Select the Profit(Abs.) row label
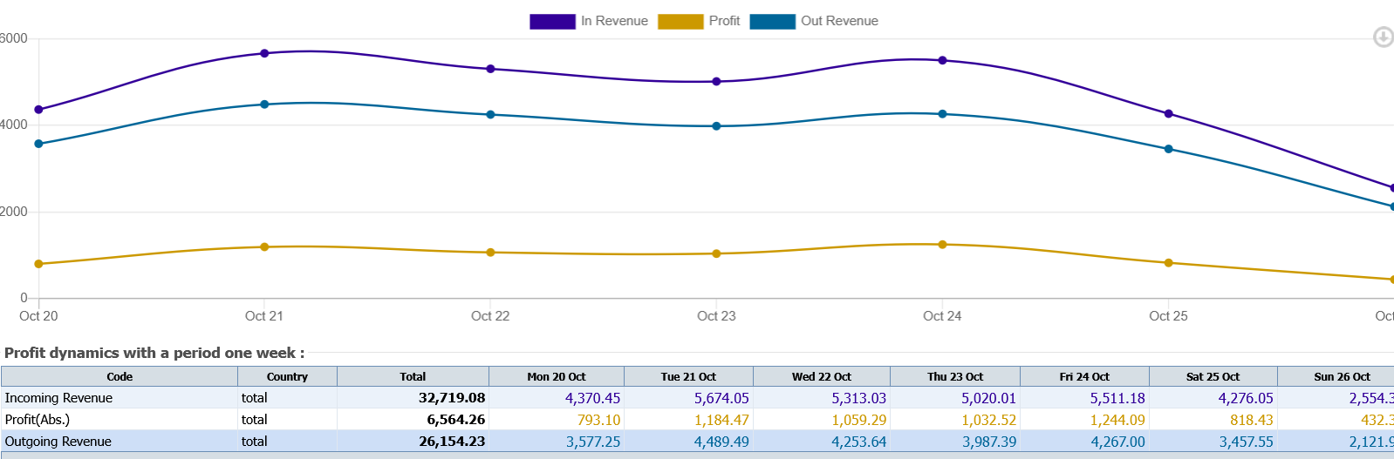Image resolution: width=1394 pixels, height=459 pixels. [x=37, y=420]
